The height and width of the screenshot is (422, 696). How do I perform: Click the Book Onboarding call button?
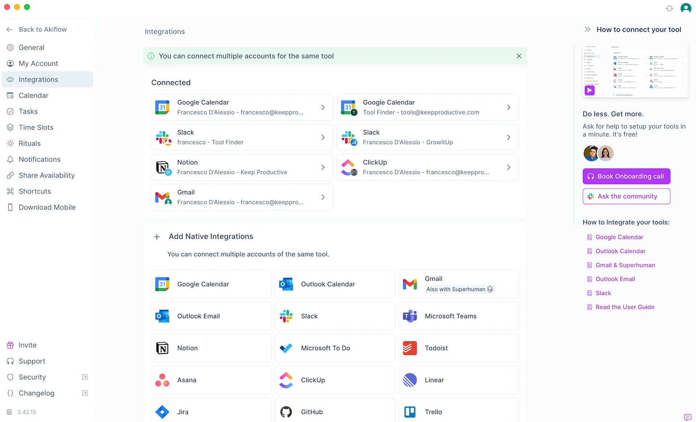tap(626, 176)
